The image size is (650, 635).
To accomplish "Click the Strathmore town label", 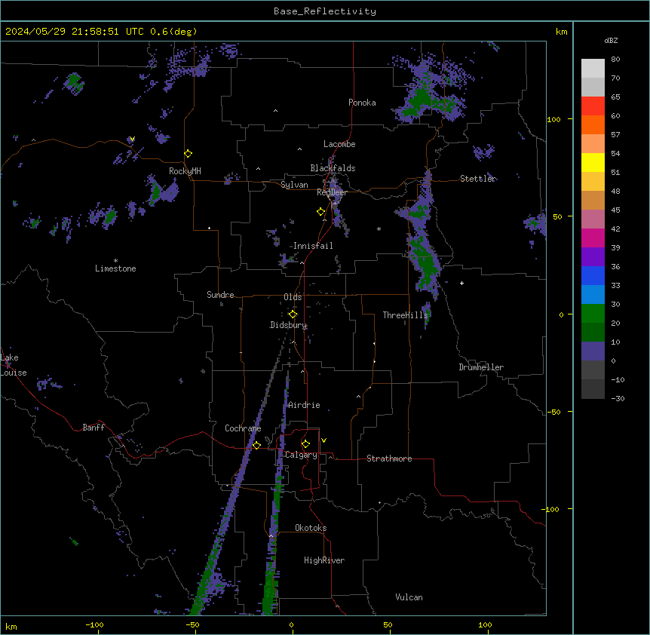I will 389,459.
